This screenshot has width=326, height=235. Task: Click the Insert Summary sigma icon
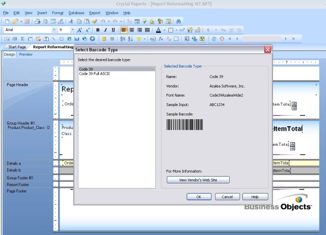pos(23,39)
